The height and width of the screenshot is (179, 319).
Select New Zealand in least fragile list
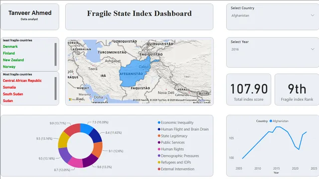(13, 60)
